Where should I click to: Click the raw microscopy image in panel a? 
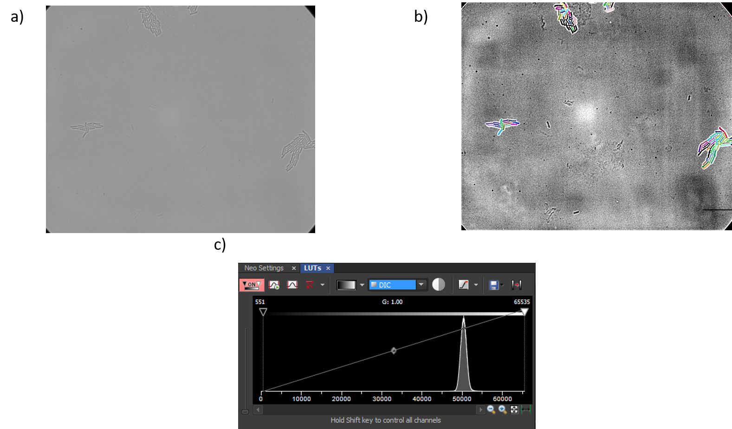(181, 119)
